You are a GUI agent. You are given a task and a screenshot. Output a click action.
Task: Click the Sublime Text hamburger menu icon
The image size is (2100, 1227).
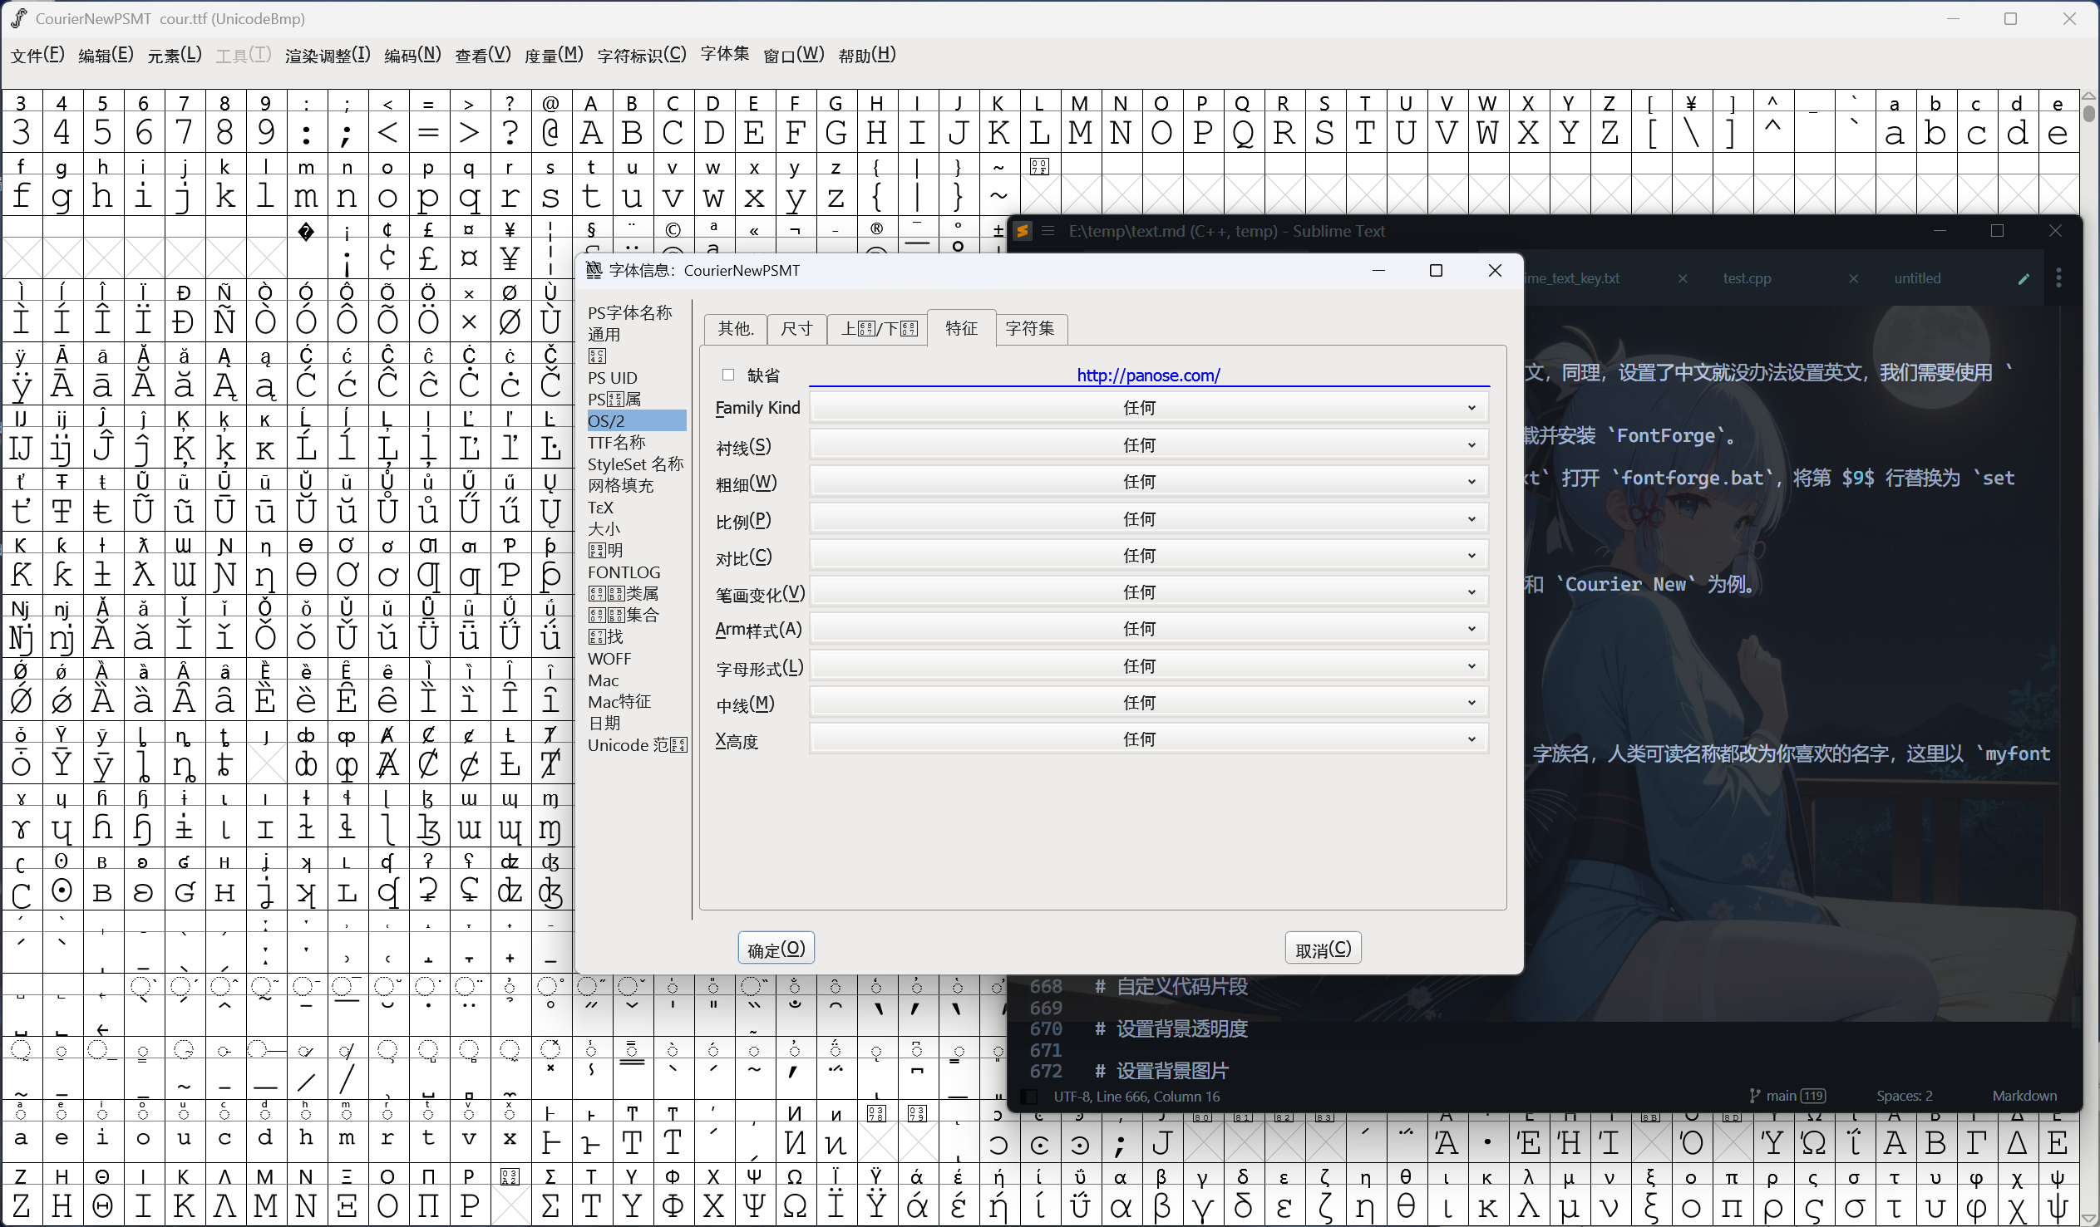click(1048, 231)
